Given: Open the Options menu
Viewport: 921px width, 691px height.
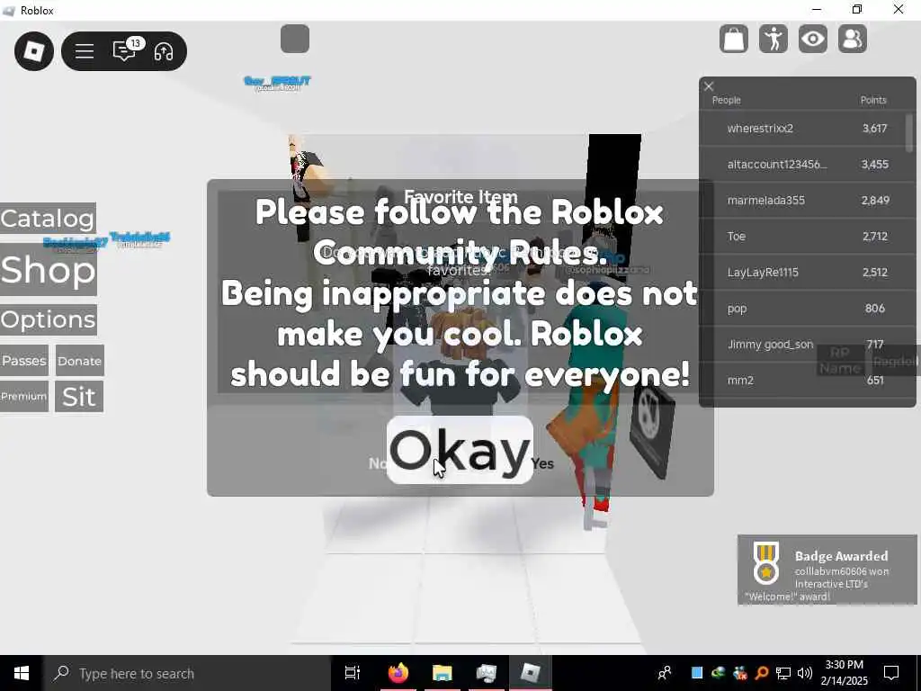Looking at the screenshot, I should click(49, 319).
